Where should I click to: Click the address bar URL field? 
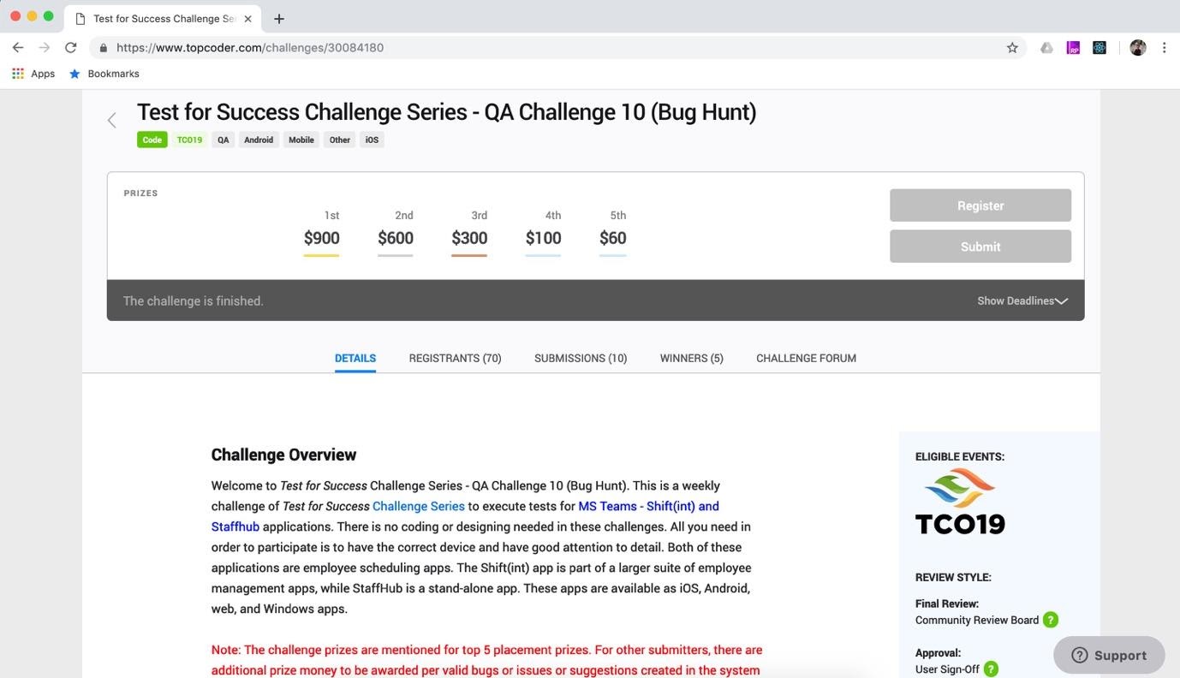(x=548, y=48)
